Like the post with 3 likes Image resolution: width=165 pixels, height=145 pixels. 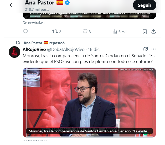tap(87, 32)
